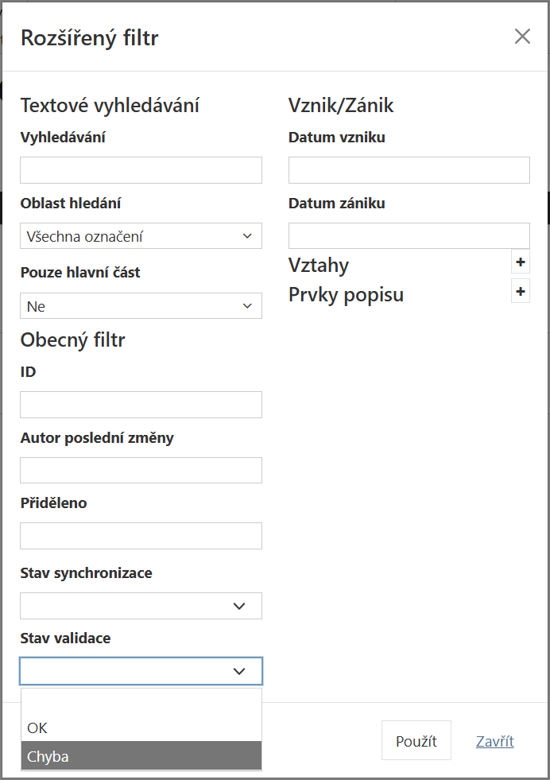Click the Použít button

coord(416,739)
